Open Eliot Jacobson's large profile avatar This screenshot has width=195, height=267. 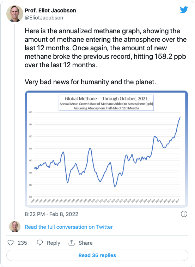(x=15, y=14)
